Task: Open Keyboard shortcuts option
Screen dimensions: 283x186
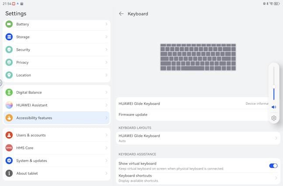Action: point(198,178)
